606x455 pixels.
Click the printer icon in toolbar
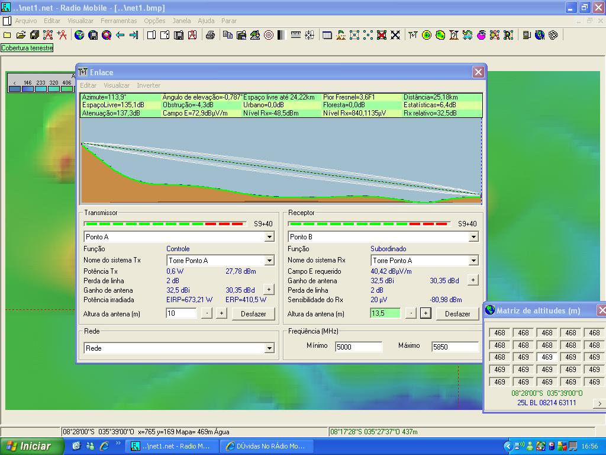[210, 35]
